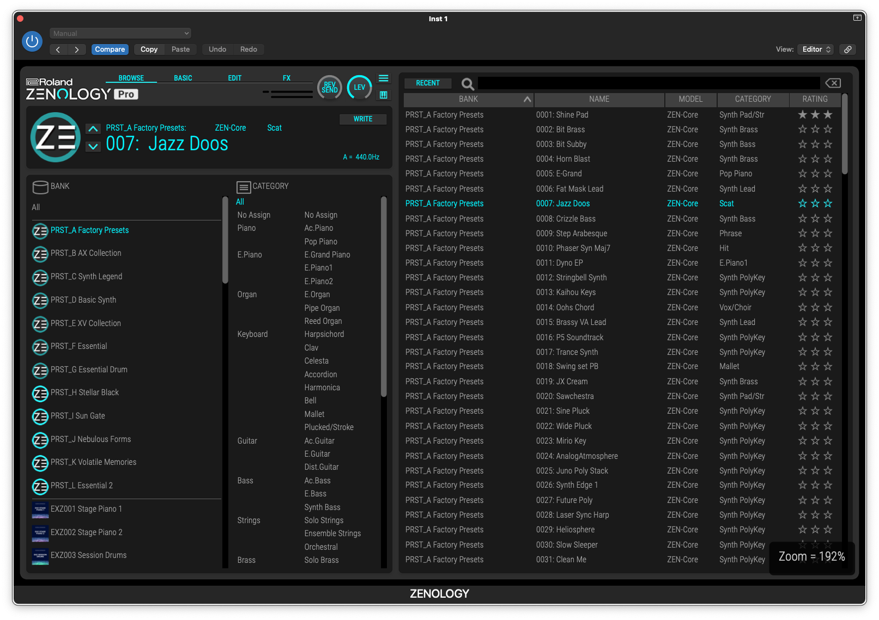Sort by BANK column header arrow
The image size is (879, 620).
point(527,99)
